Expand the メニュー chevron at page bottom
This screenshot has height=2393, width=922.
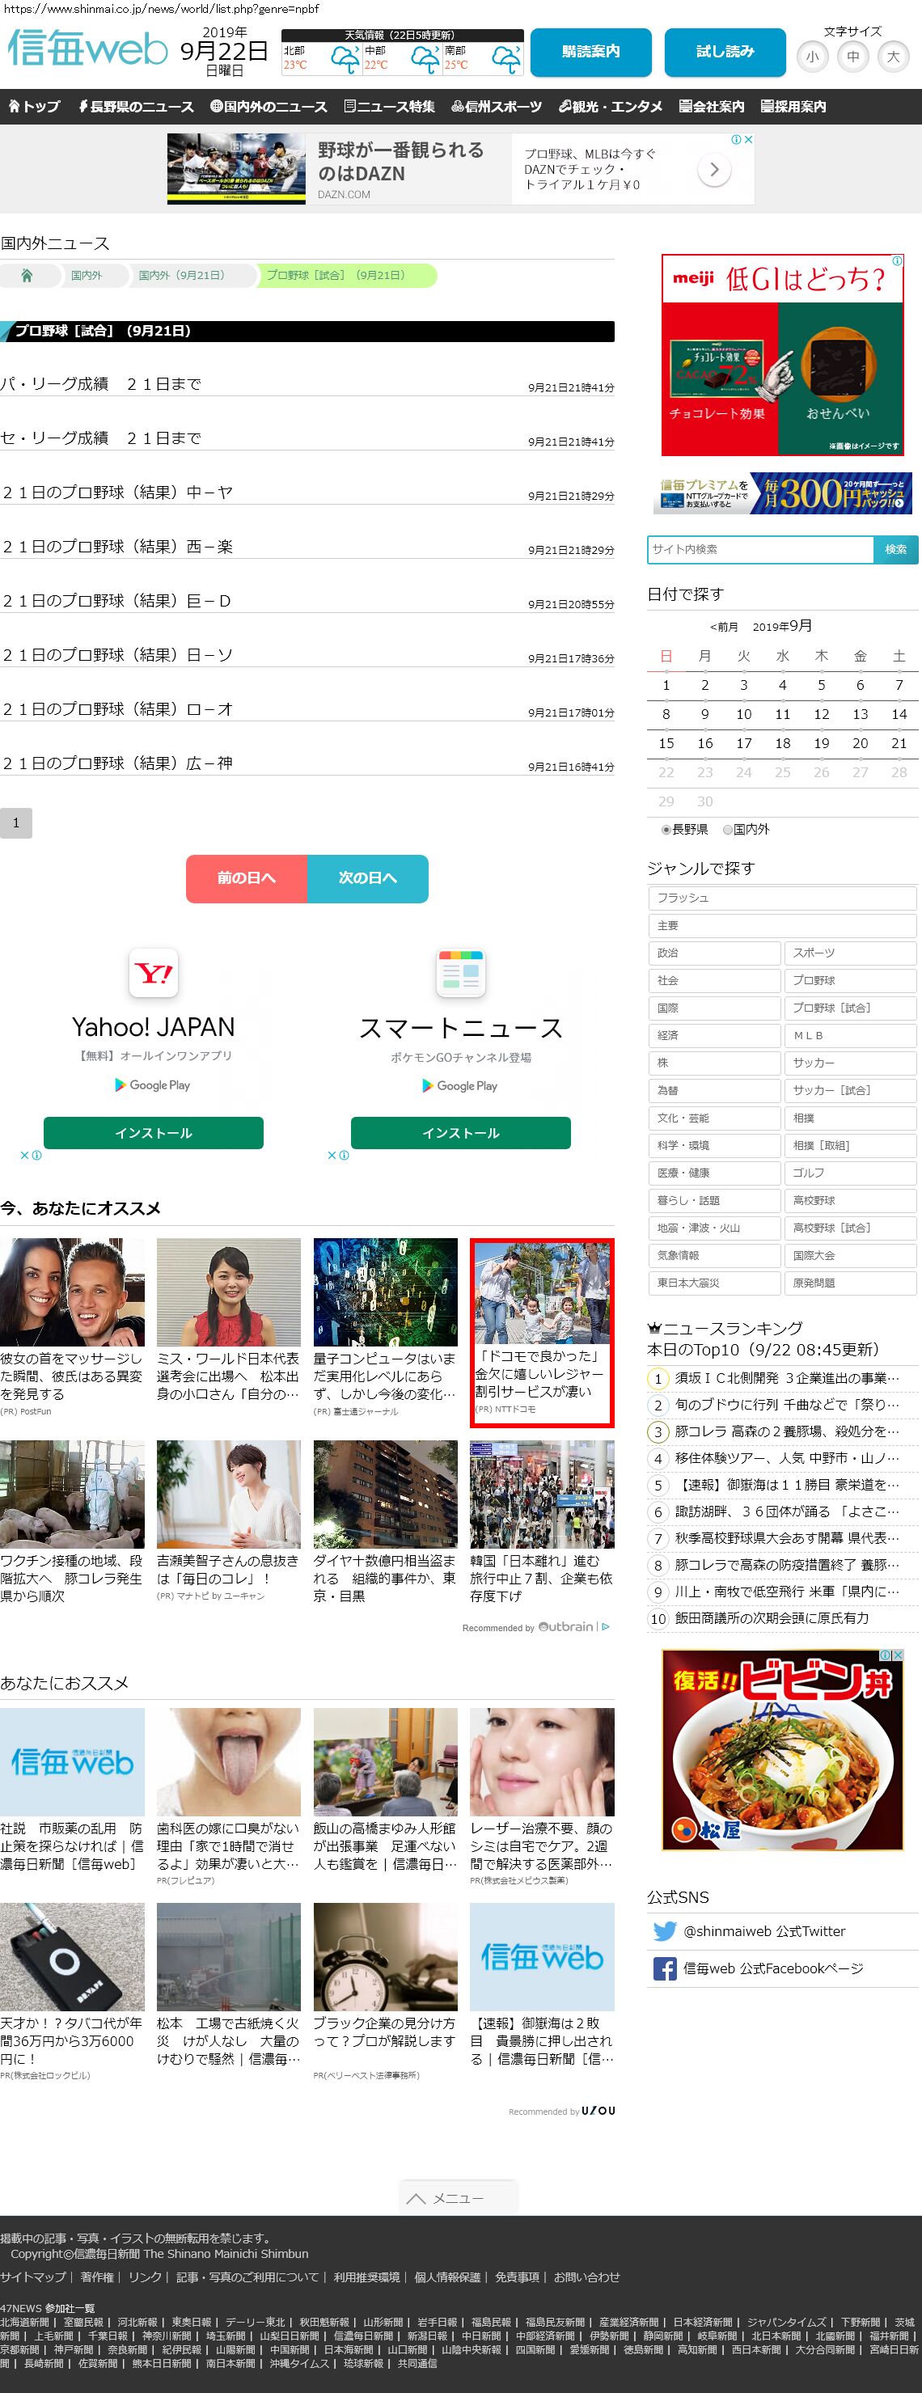[417, 2199]
